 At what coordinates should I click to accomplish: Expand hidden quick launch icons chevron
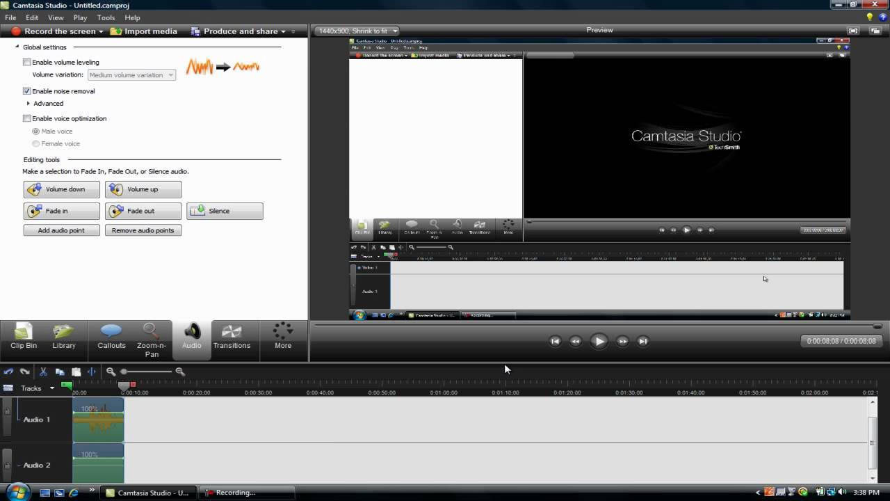92,490
